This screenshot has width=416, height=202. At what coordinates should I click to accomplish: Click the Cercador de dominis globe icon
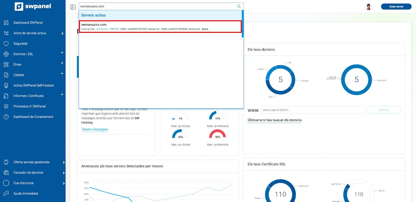(6, 173)
